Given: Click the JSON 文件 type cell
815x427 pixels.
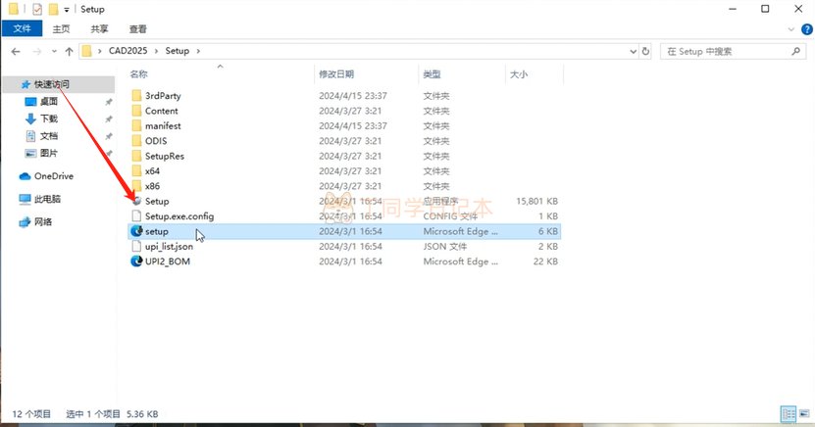Looking at the screenshot, I should tap(445, 247).
